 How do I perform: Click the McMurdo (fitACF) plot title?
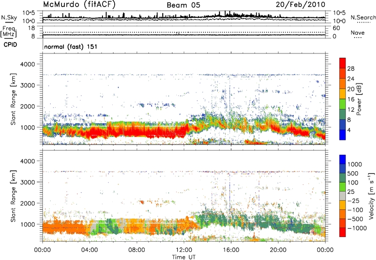tap(79, 5)
